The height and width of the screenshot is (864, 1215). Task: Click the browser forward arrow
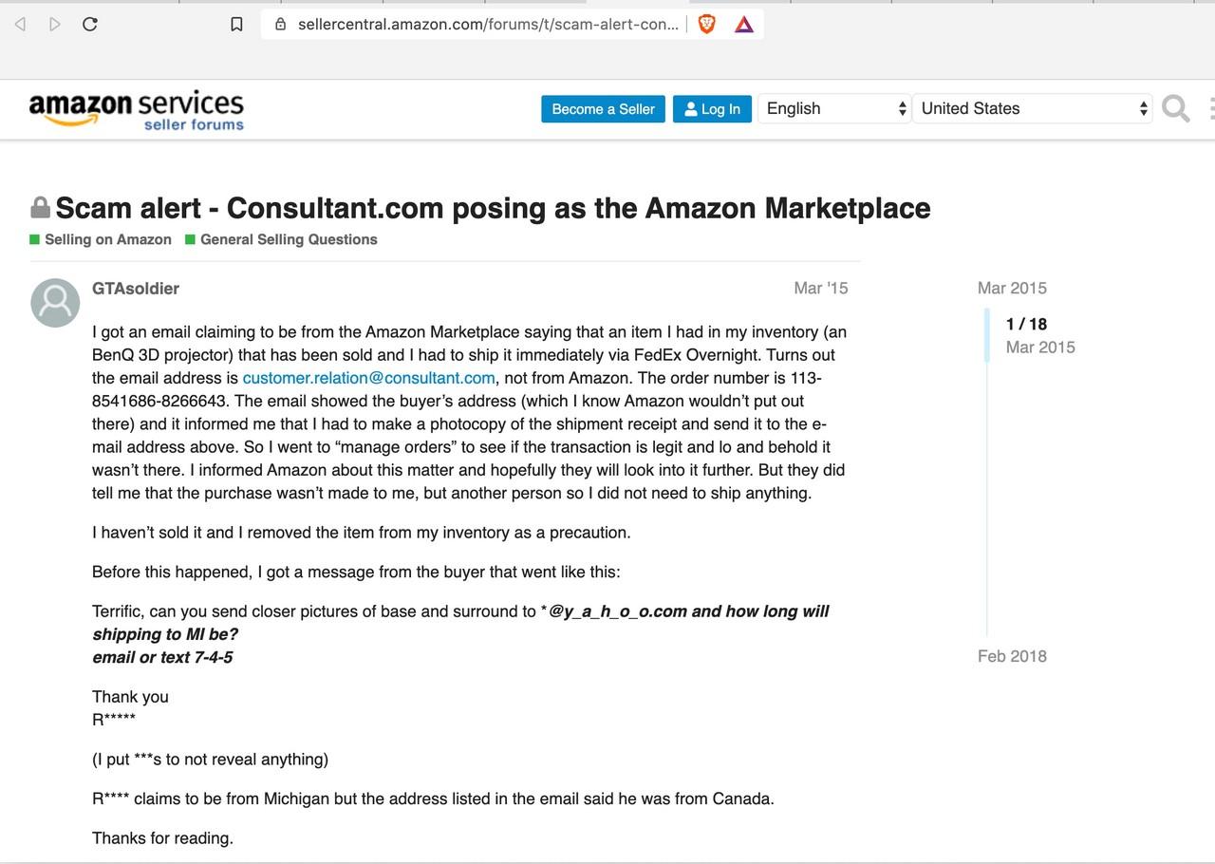(55, 24)
